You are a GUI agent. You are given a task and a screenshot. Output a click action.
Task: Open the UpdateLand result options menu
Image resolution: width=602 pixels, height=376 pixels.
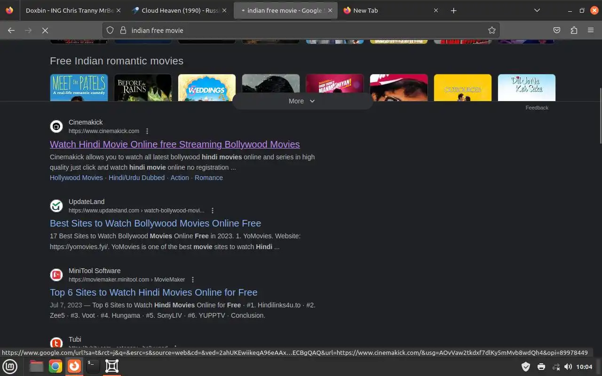[x=213, y=211]
